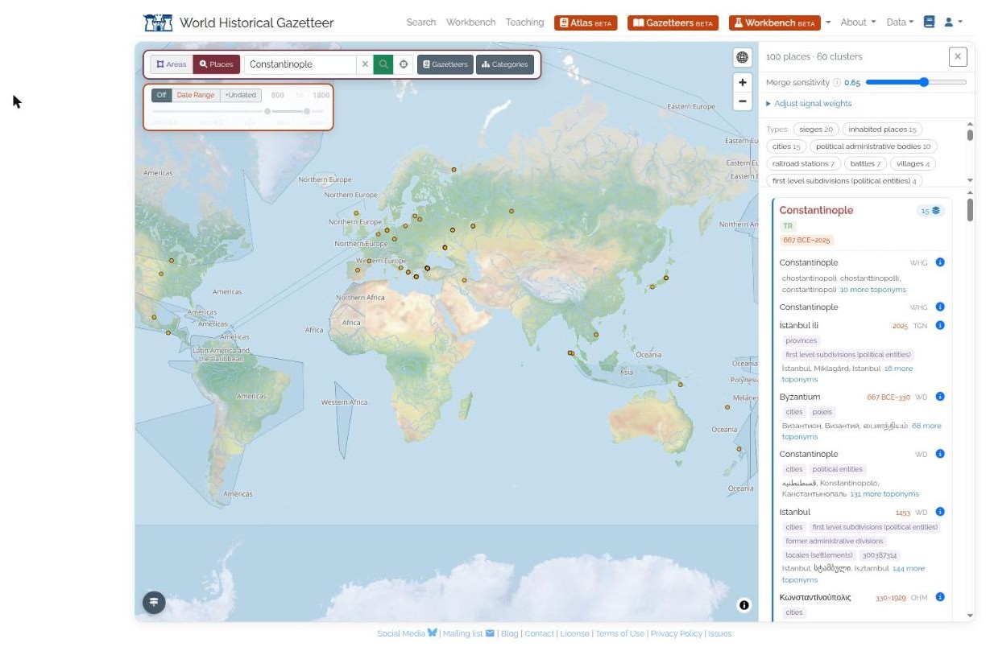Viewport: 990px width, 651px height.
Task: Click the World Historical Gazetteer castle logo
Action: click(158, 23)
